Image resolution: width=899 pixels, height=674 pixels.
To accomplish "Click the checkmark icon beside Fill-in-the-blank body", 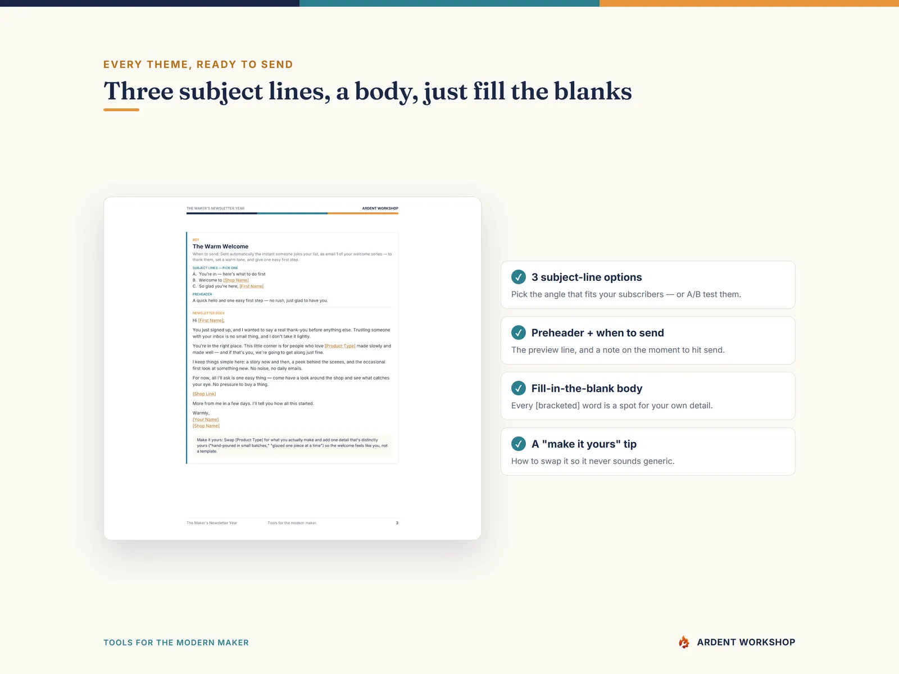I will coord(519,388).
